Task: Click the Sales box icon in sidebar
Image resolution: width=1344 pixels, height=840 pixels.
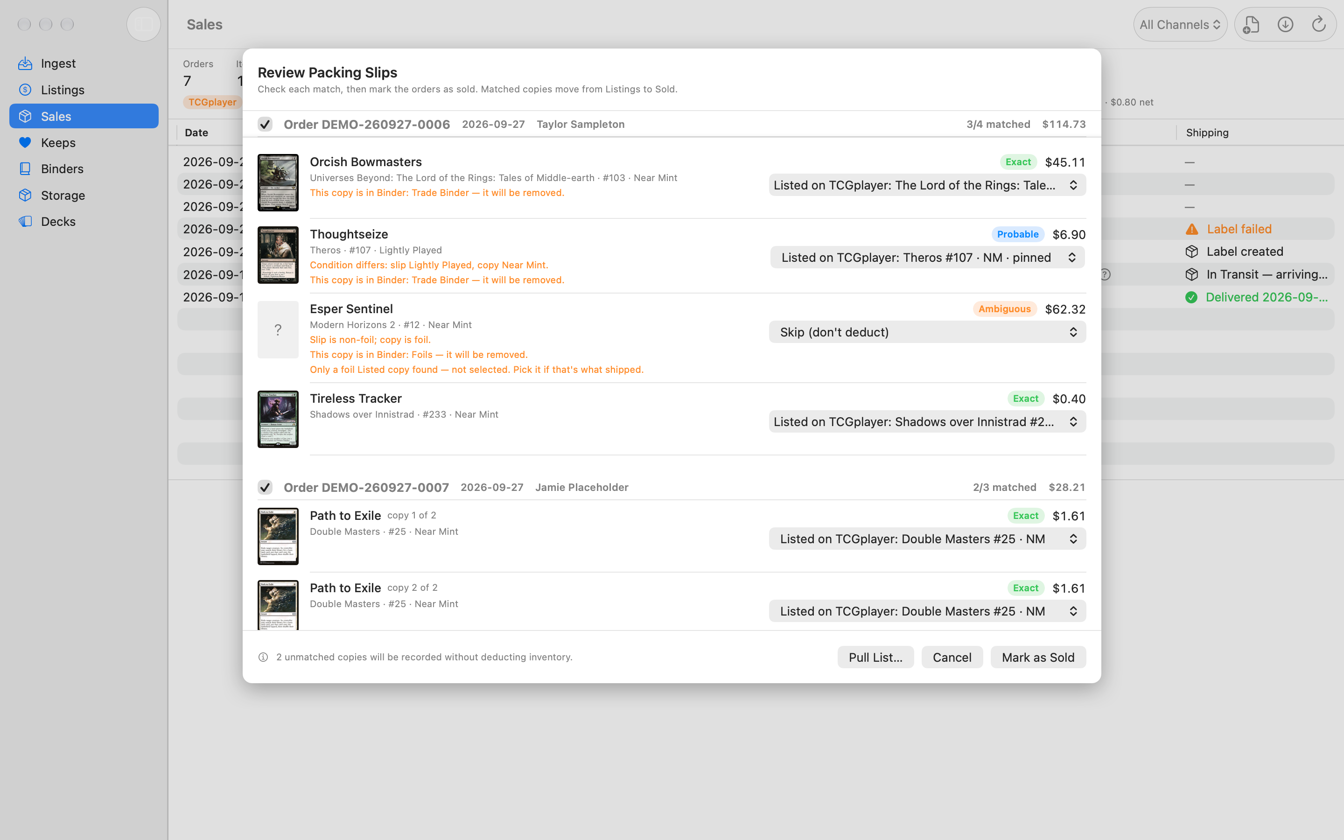Action: [25, 116]
